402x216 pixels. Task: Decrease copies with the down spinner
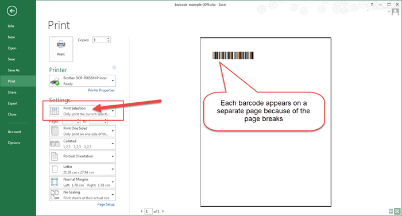pyautogui.click(x=109, y=41)
